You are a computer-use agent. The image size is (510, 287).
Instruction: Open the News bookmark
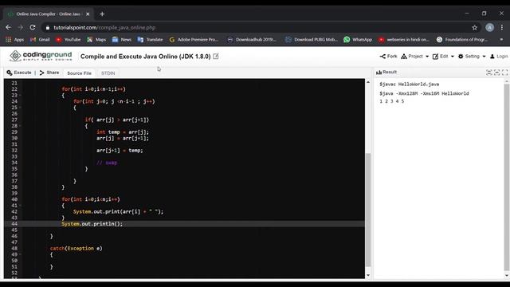tap(122, 40)
